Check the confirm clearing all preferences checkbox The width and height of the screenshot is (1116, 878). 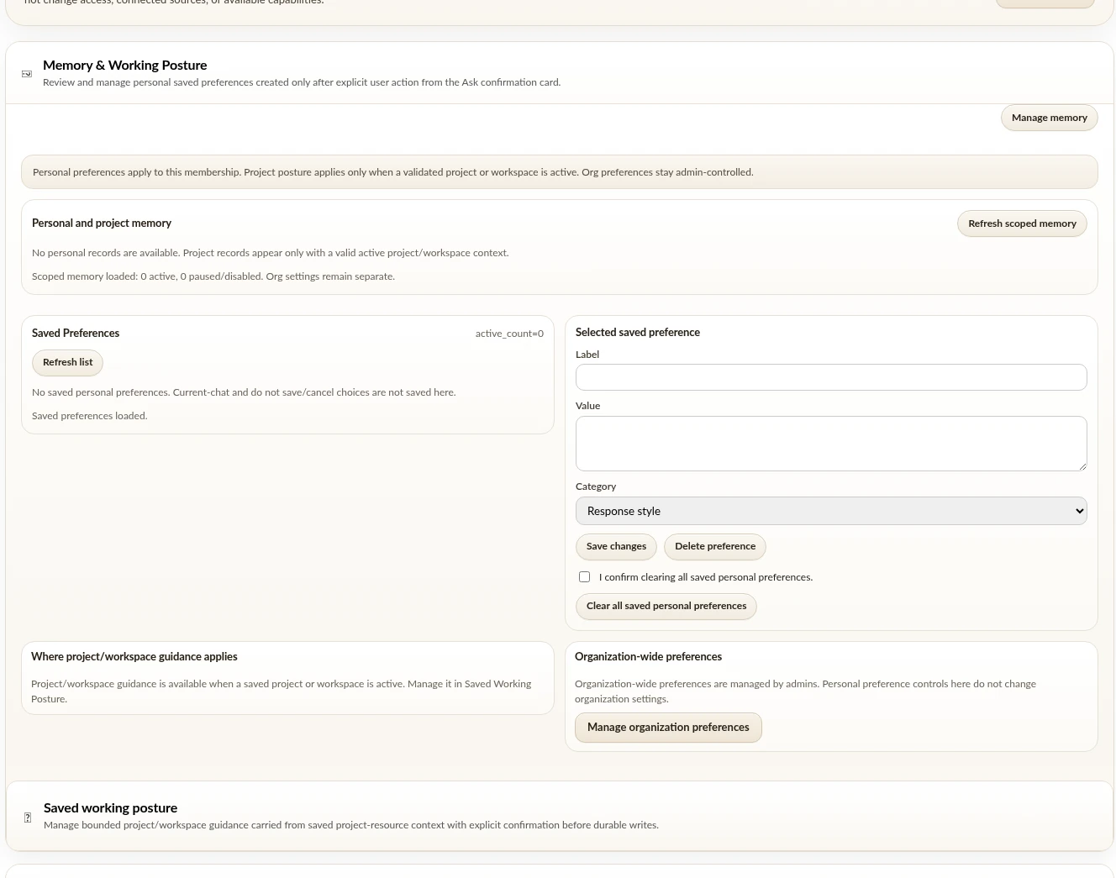pos(584,577)
